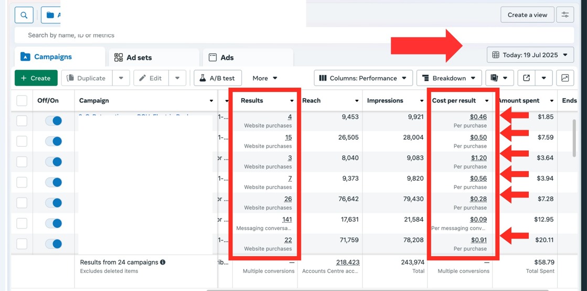Click the folder icon next to search
This screenshot has height=291, width=587.
pyautogui.click(x=51, y=15)
